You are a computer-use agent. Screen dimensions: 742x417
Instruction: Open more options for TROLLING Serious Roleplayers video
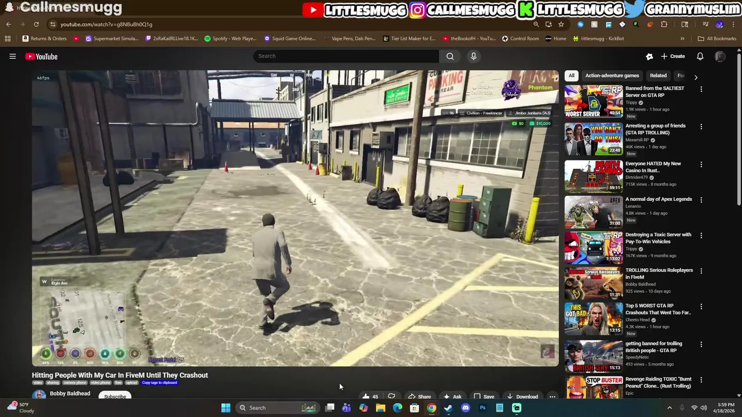coord(701,271)
